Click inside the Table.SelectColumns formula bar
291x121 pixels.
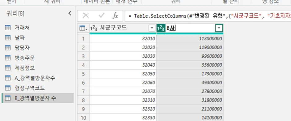[208, 16]
